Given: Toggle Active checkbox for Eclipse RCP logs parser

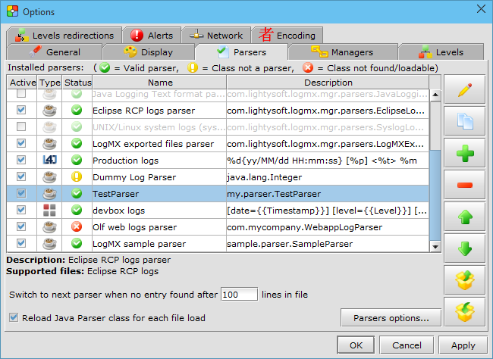Looking at the screenshot, I should [21, 110].
